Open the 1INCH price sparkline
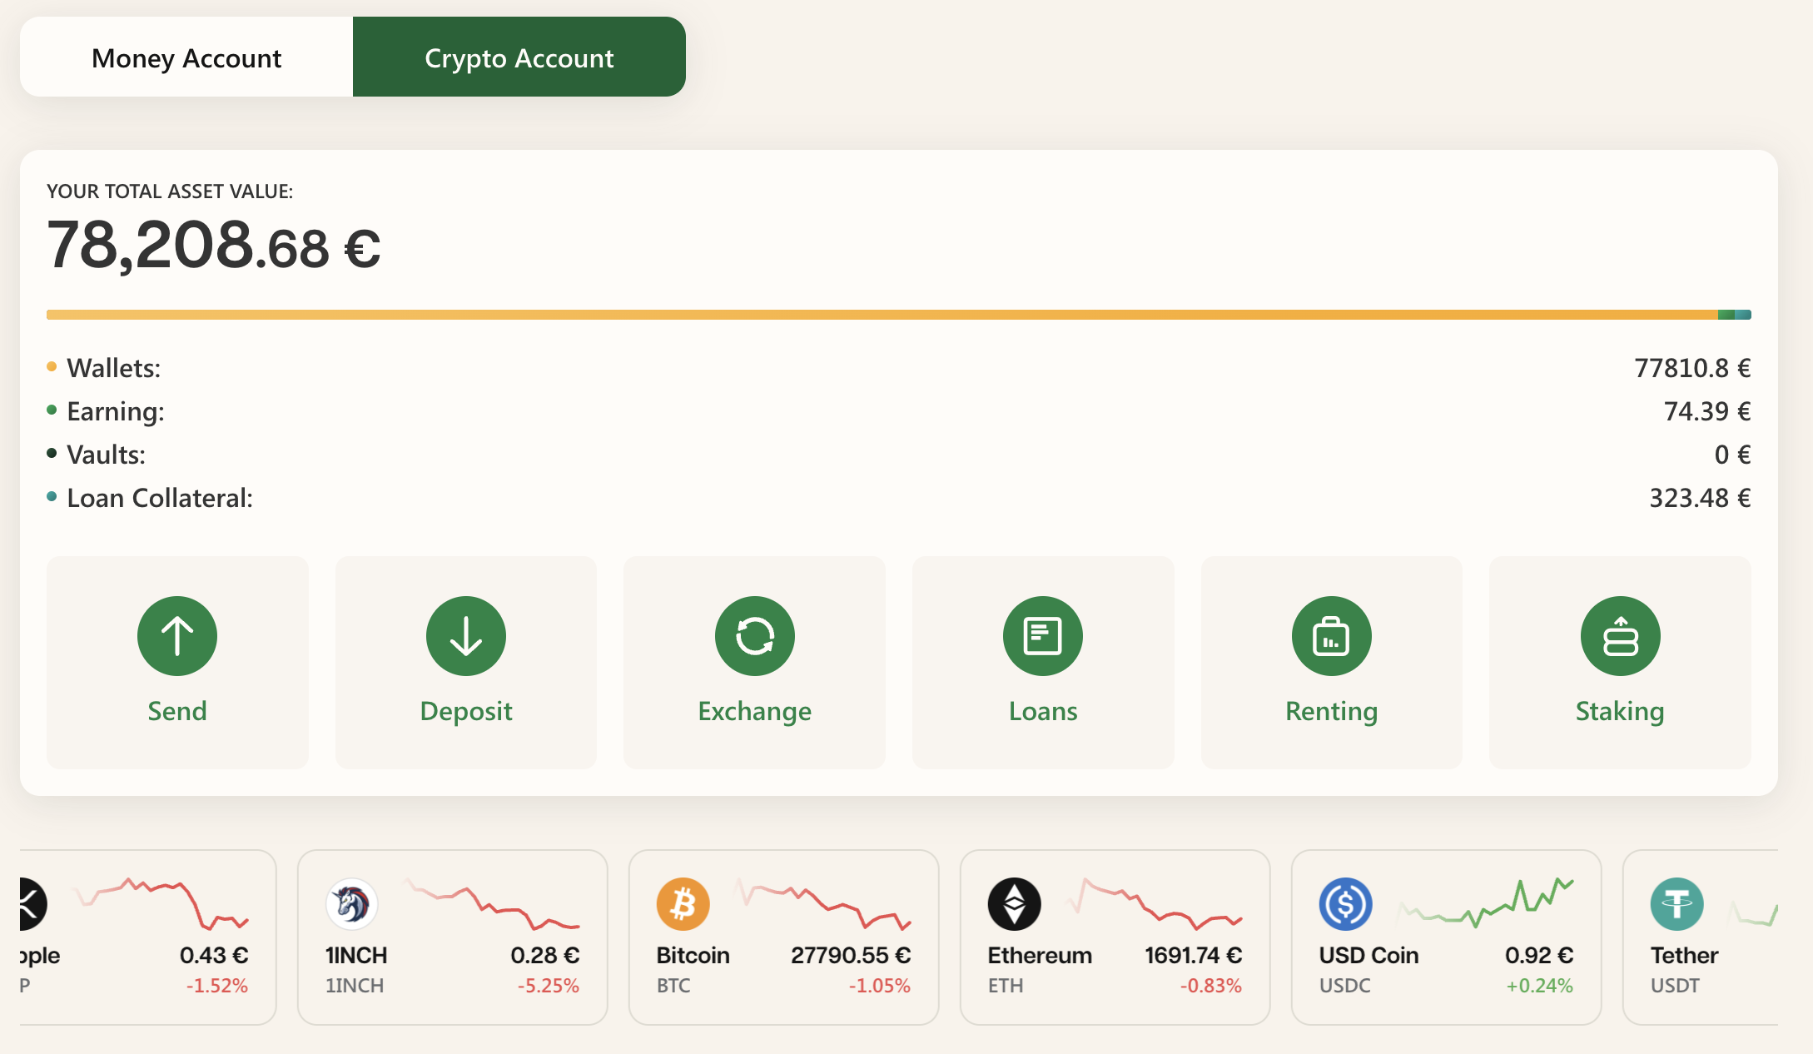 pyautogui.click(x=492, y=903)
